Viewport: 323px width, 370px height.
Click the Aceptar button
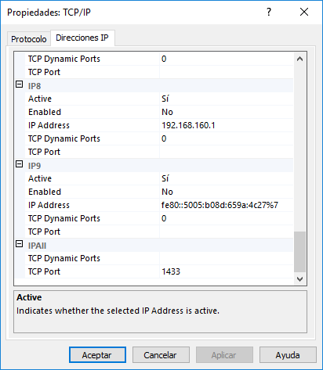[x=97, y=355]
